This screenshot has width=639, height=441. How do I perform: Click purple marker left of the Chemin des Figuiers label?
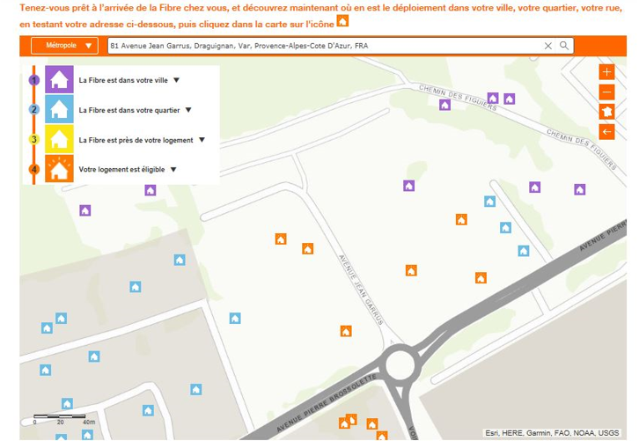[444, 105]
